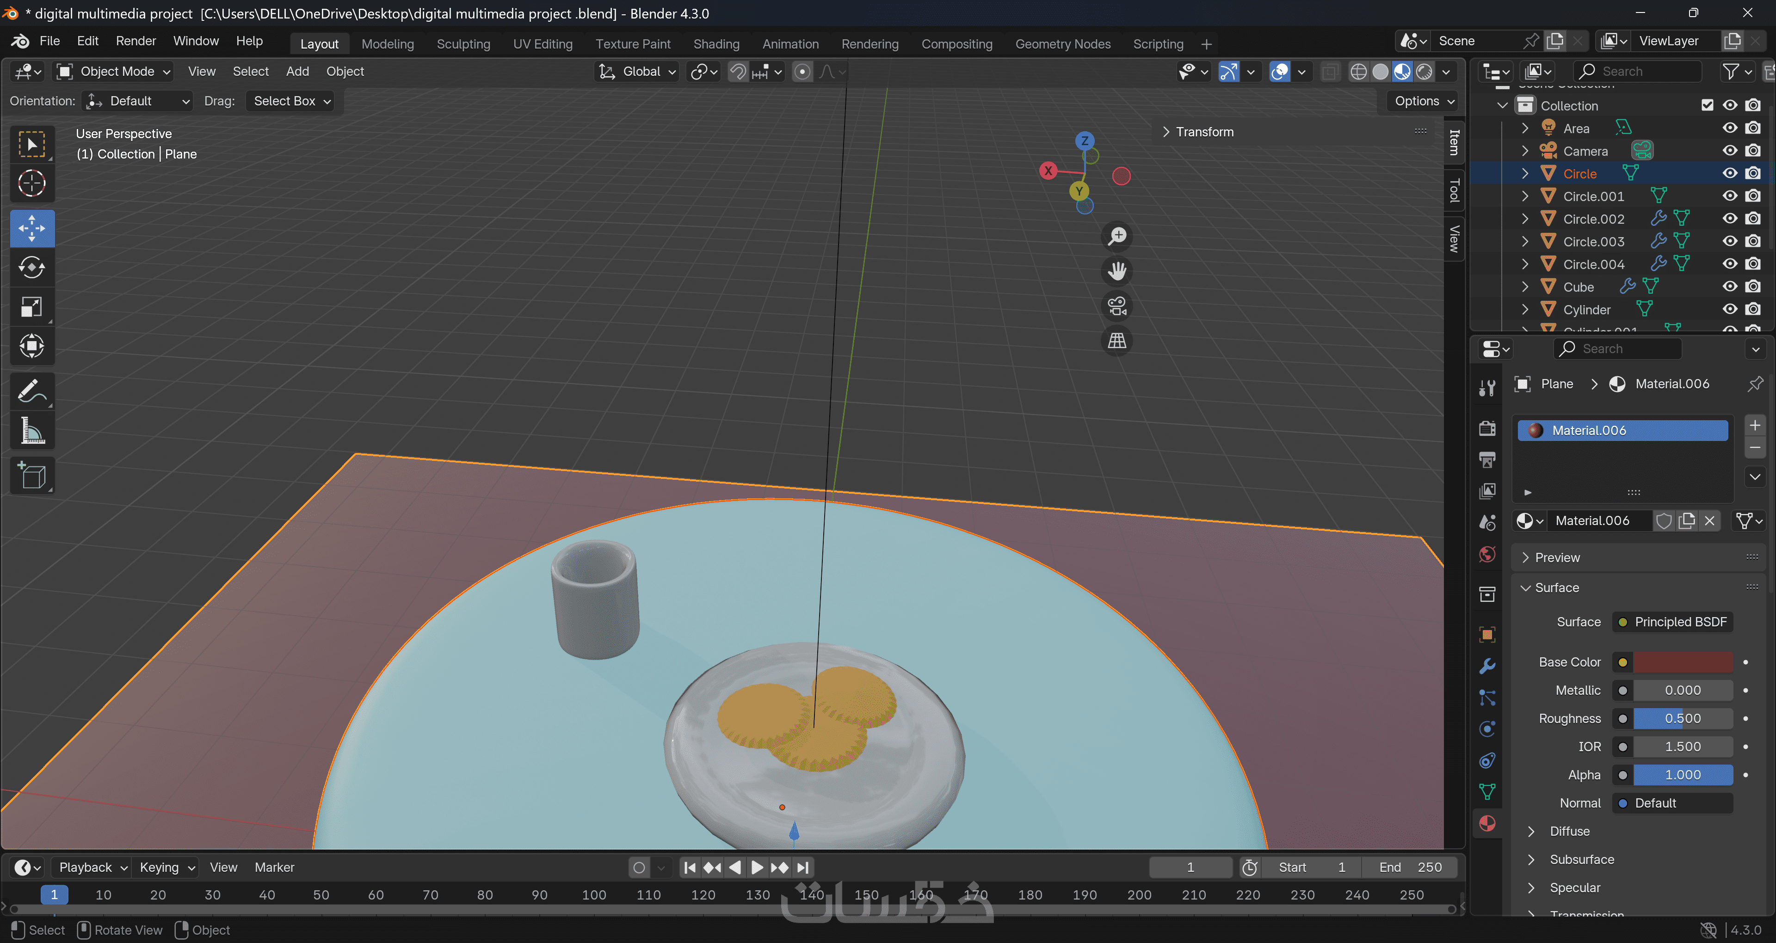Click the 3D Cursor tool
1776x943 pixels.
(x=32, y=184)
